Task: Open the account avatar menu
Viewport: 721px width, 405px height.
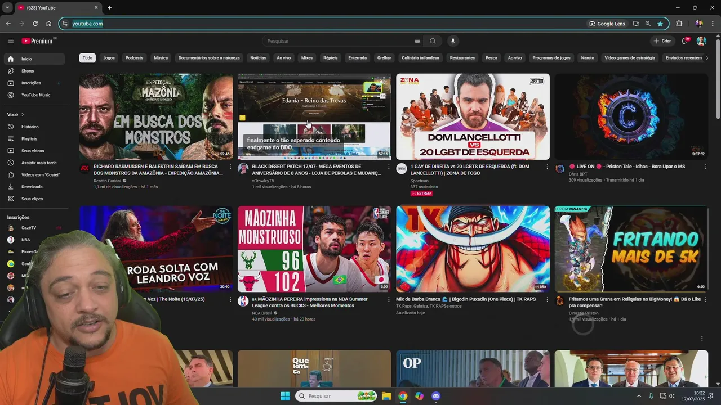Action: pos(701,41)
